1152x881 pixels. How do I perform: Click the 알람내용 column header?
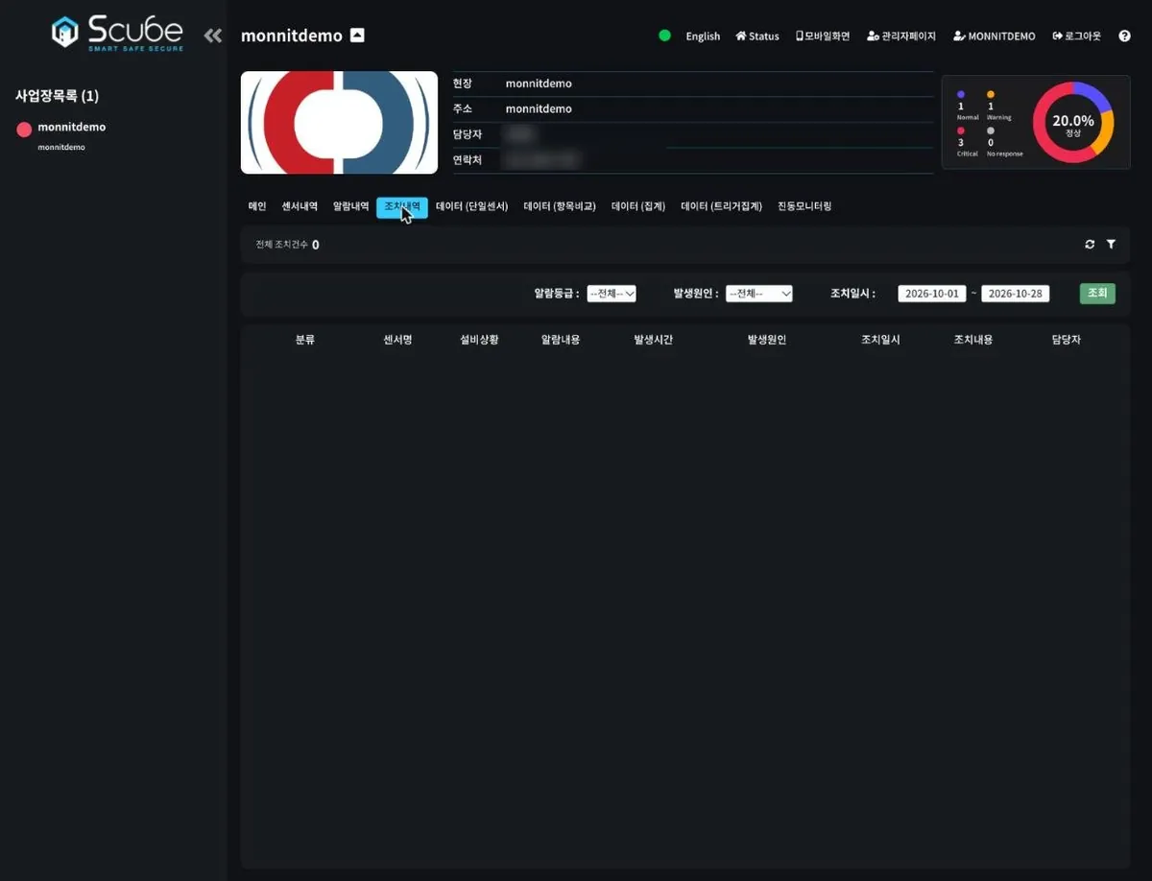pyautogui.click(x=561, y=340)
